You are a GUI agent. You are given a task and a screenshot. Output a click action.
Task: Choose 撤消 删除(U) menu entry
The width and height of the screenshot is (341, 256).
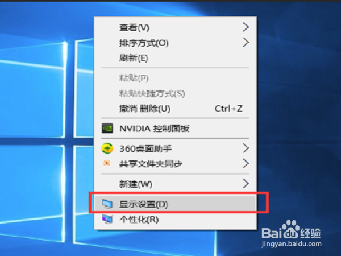(175, 109)
